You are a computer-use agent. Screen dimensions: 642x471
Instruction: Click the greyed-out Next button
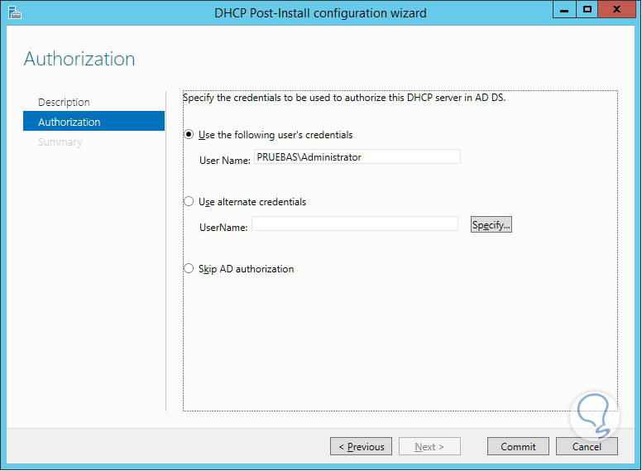pos(429,447)
